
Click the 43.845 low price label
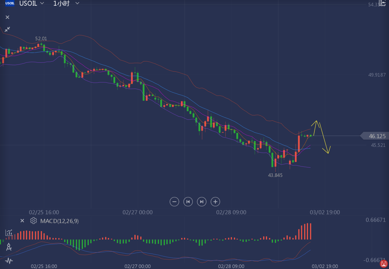pyautogui.click(x=275, y=175)
